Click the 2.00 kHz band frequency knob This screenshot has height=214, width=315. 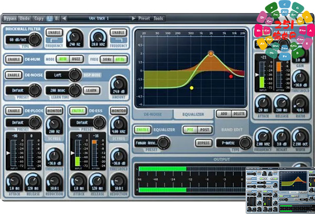pos(263,138)
